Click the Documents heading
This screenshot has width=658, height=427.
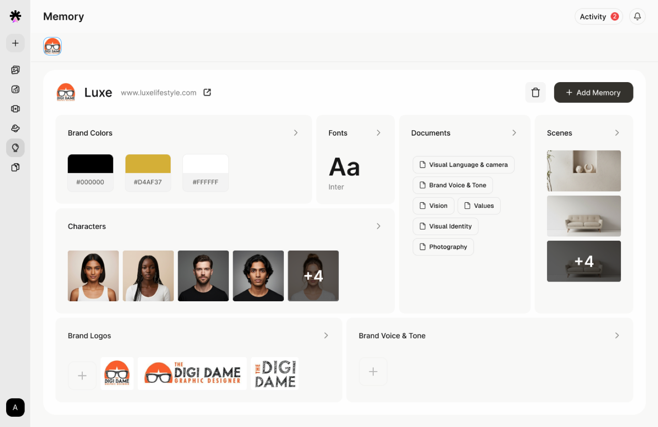point(431,133)
